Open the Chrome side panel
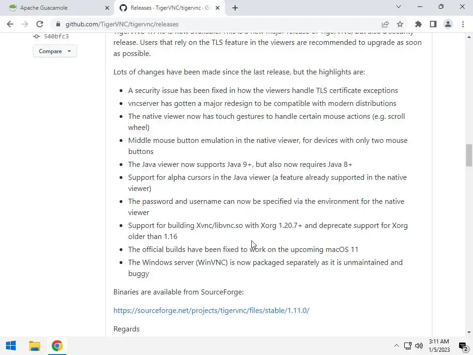 (433, 24)
